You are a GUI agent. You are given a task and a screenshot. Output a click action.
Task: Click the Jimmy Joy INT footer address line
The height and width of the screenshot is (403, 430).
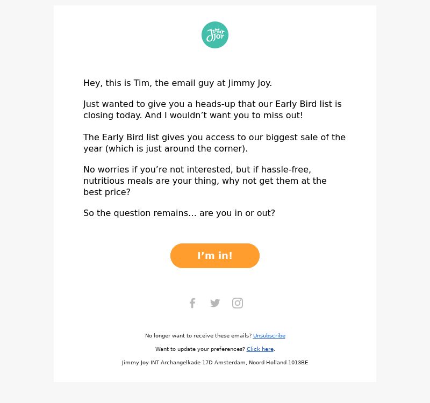tap(215, 362)
